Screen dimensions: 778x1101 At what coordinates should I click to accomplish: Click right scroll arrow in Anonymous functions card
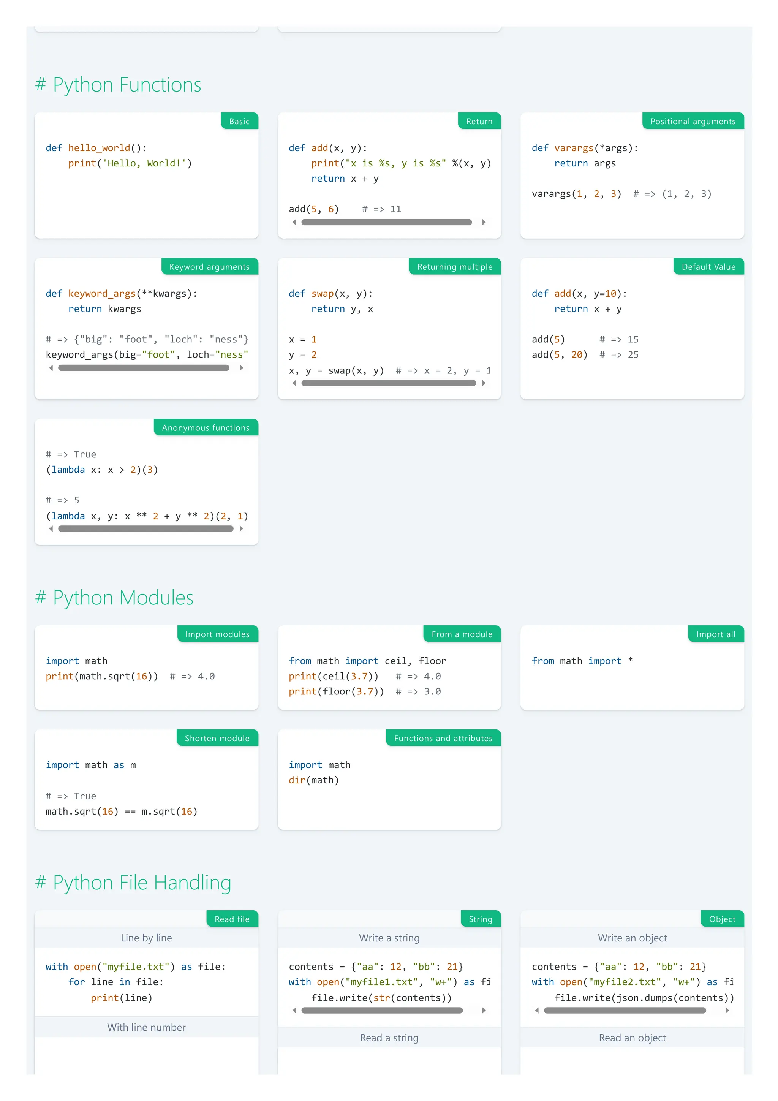pyautogui.click(x=241, y=528)
